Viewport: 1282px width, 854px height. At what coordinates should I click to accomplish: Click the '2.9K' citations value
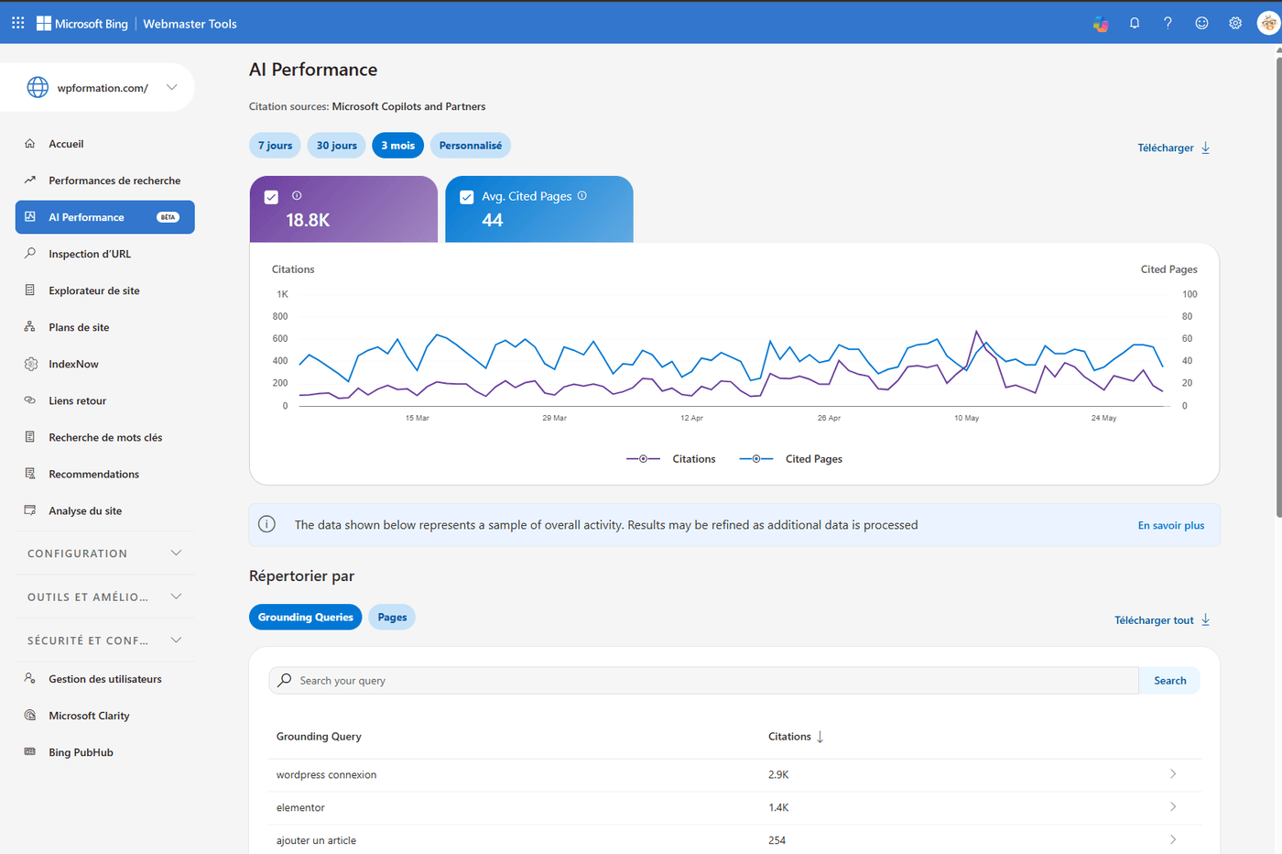point(778,774)
